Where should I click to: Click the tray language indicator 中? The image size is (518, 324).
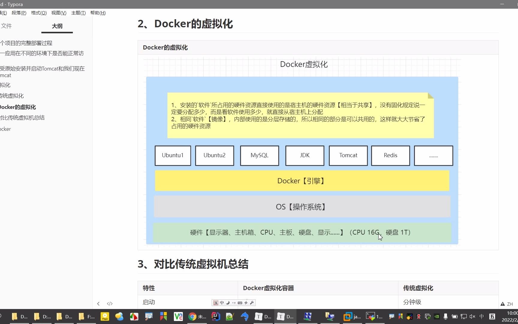[482, 316]
